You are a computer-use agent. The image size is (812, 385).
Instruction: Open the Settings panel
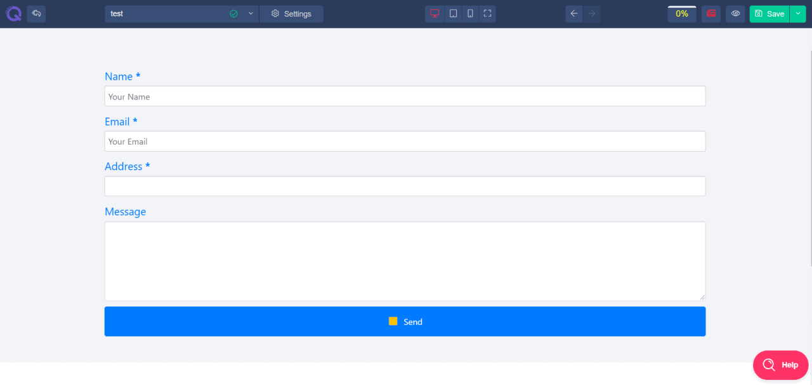tap(291, 14)
